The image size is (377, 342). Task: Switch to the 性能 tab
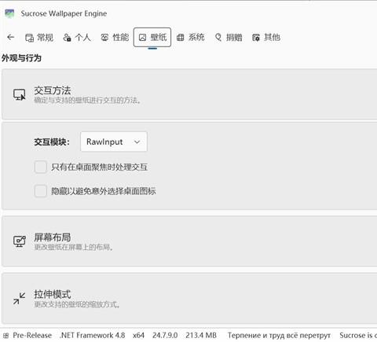click(x=115, y=38)
